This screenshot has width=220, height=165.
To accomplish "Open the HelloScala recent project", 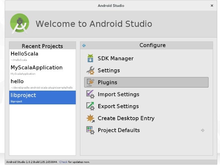I will 42,56.
